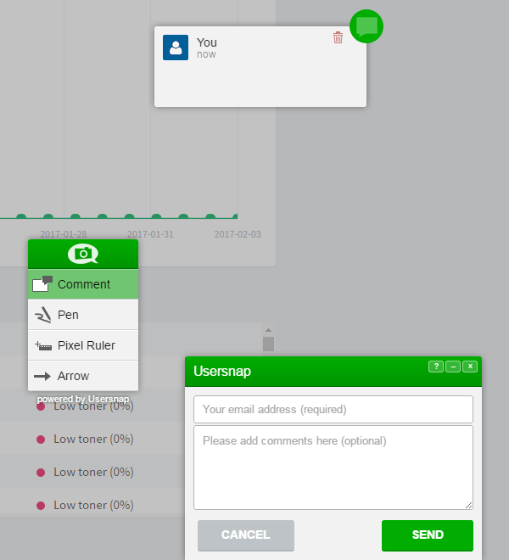The width and height of the screenshot is (509, 560).
Task: Open Usersnap help question mark button
Action: coord(436,367)
